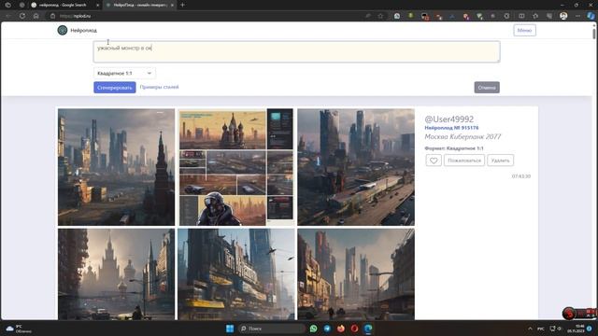The image size is (598, 336).
Task: Click the Сгенерировать button
Action: pos(115,88)
